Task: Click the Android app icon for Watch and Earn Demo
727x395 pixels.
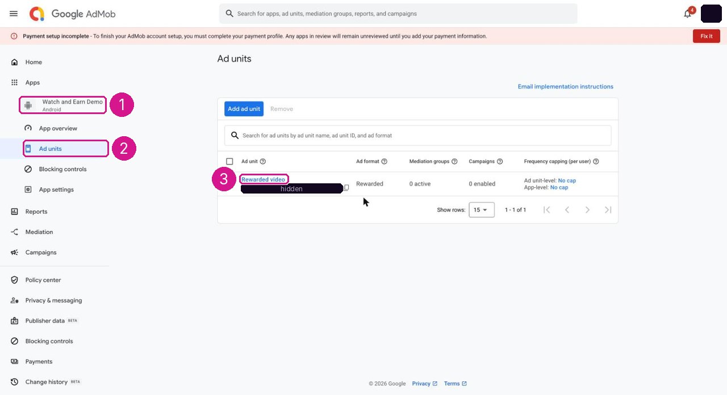Action: coord(28,105)
